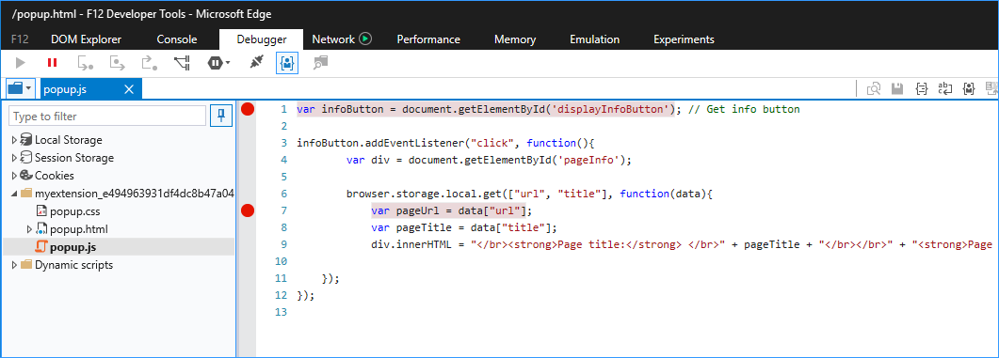Screen dimensions: 999x358
Task: Open the Memory tab
Action: click(515, 39)
